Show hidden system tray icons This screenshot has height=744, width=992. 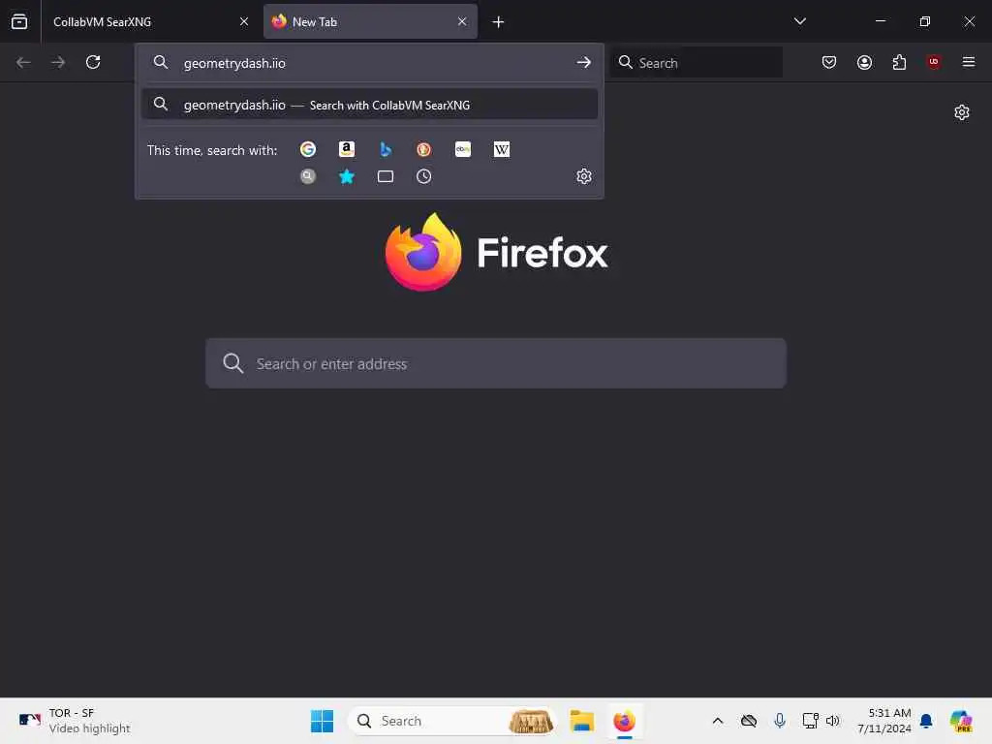click(x=718, y=721)
